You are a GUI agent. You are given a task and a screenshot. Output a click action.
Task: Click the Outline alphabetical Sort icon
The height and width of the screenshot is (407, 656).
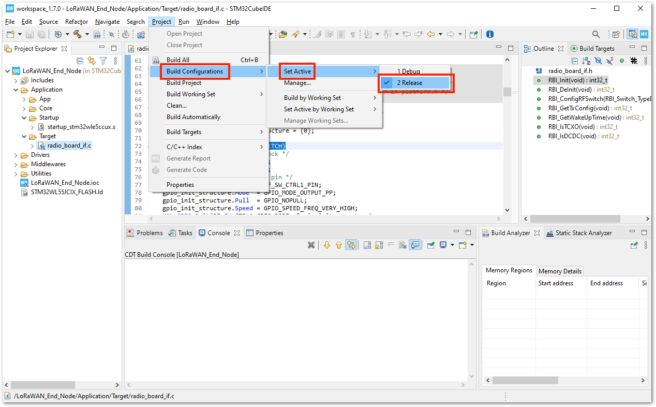pyautogui.click(x=586, y=61)
